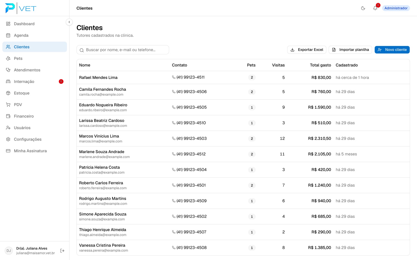Select Clientes in the sidebar

tap(35, 47)
